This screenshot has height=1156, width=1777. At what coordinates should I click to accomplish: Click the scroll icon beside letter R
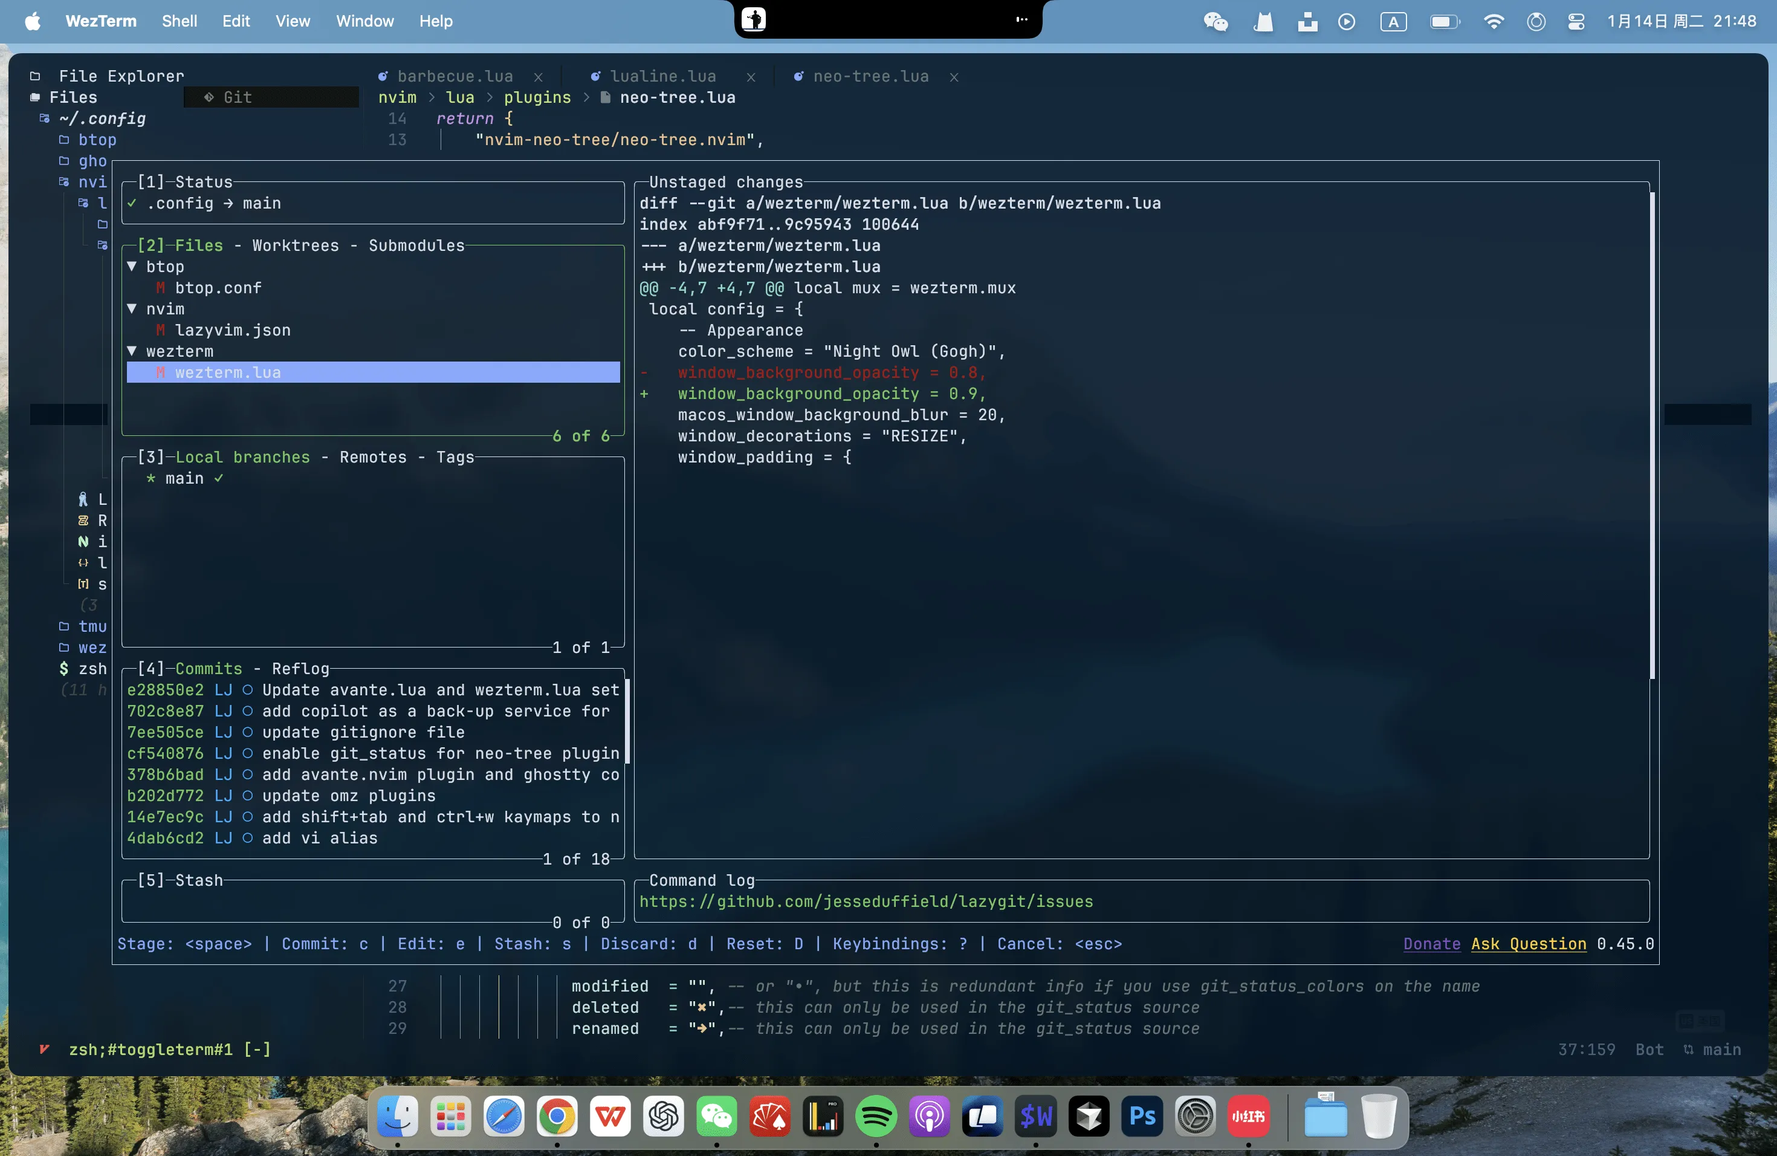coord(85,521)
